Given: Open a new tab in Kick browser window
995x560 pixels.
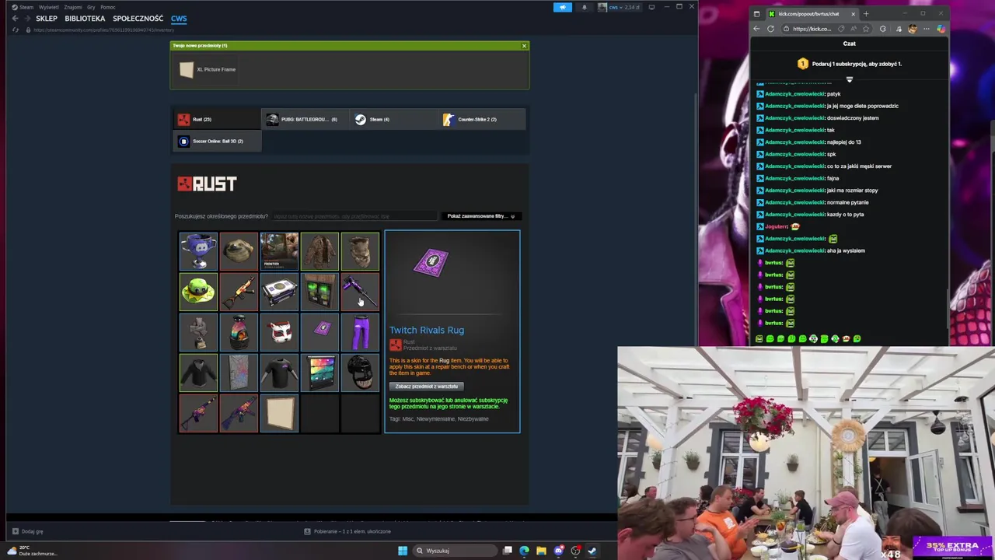Looking at the screenshot, I should click(x=866, y=13).
